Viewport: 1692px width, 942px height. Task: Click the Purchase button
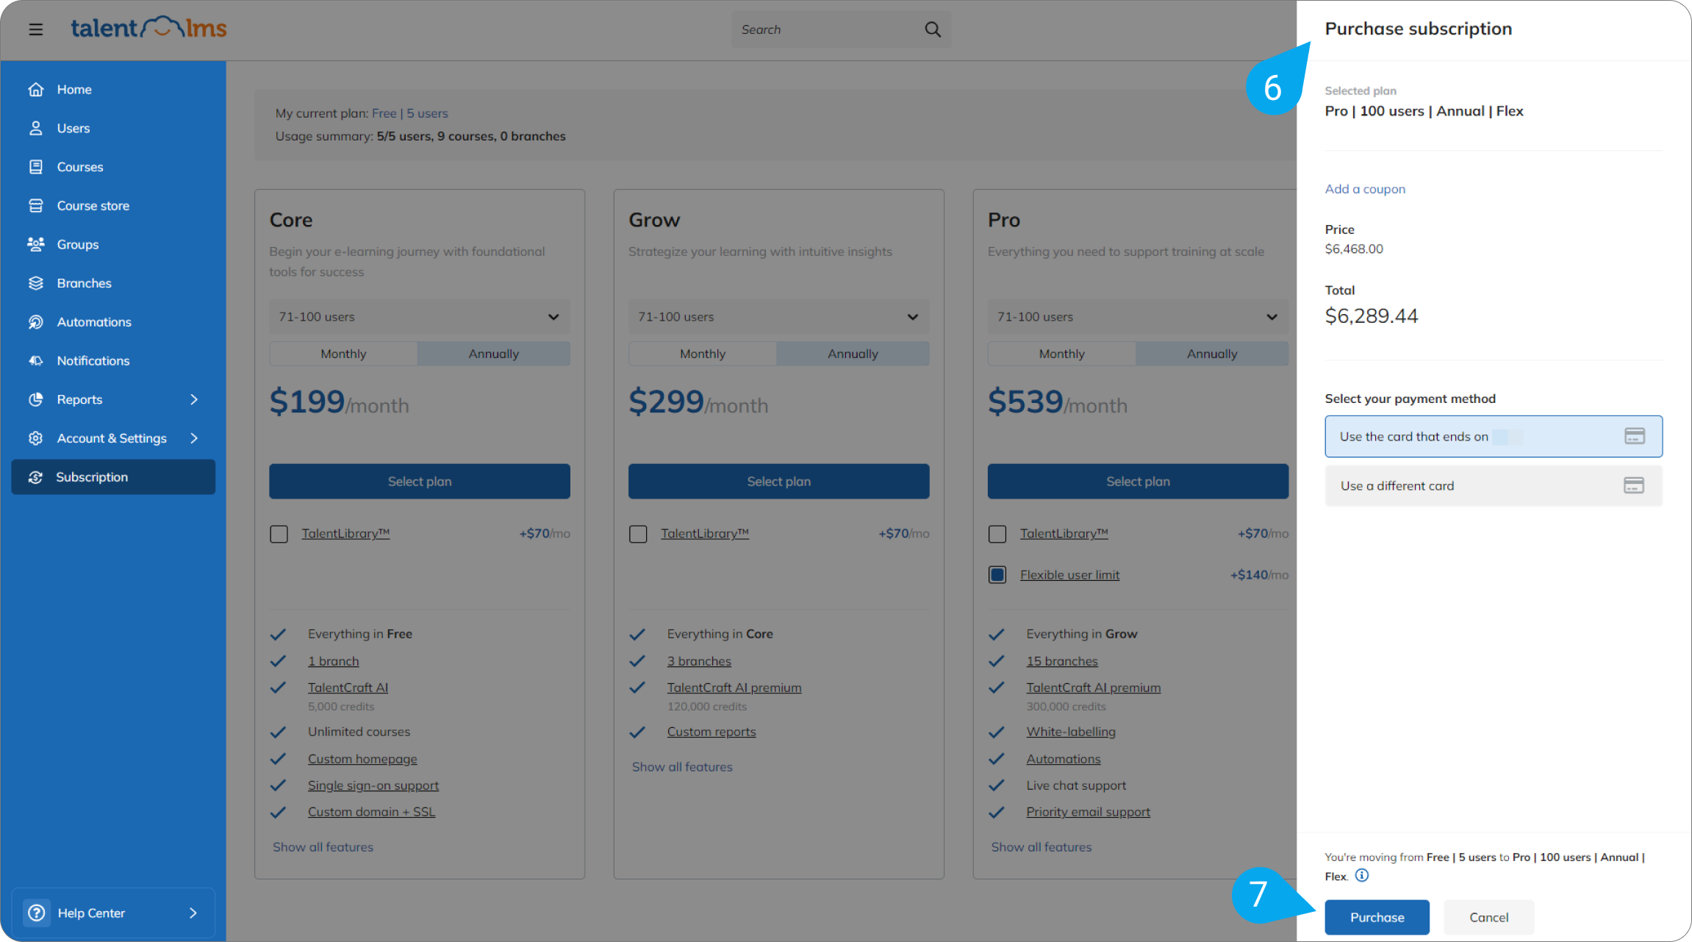pyautogui.click(x=1377, y=917)
